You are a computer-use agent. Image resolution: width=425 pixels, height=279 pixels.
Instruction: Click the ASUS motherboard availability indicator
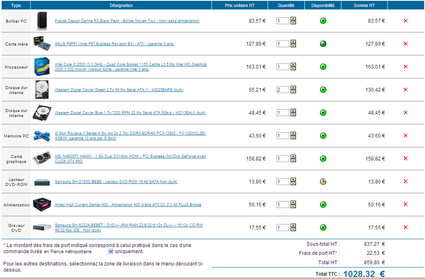pos(323,44)
